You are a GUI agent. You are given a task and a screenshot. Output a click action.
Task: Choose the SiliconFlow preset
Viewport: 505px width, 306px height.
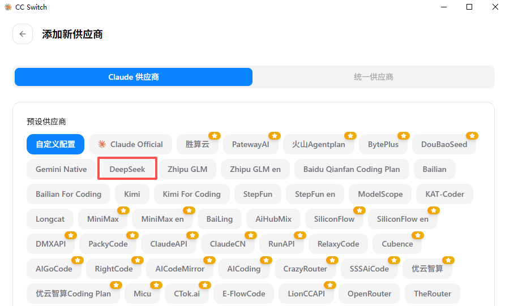click(x=334, y=219)
